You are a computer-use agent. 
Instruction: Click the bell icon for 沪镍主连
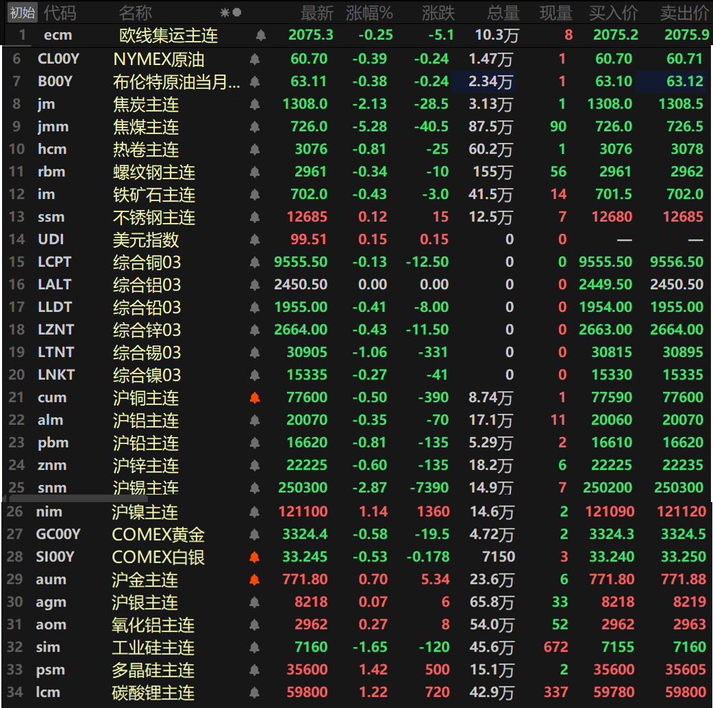(255, 512)
